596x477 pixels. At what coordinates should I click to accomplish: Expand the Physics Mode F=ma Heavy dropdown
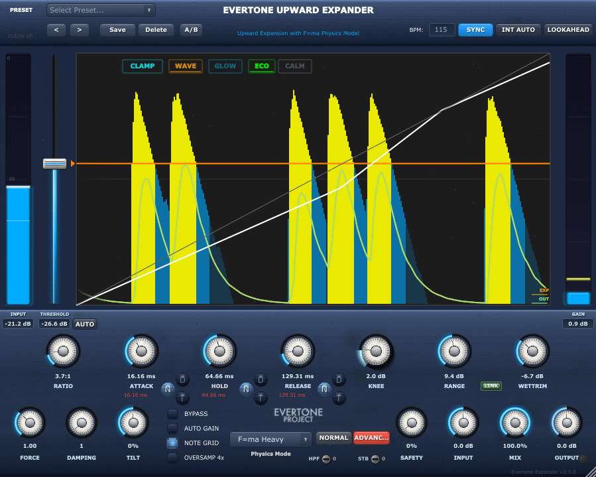pyautogui.click(x=270, y=439)
